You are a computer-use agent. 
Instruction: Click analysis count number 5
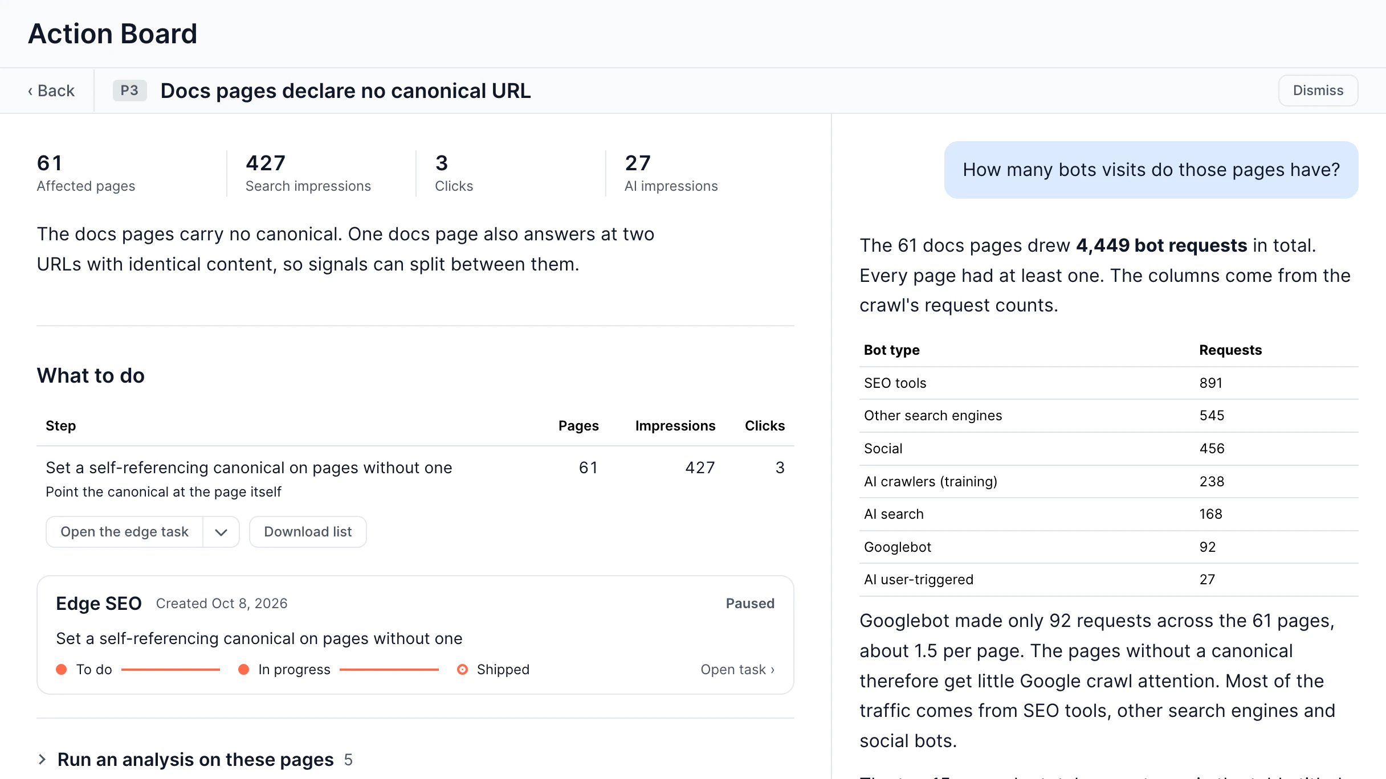[x=348, y=760]
